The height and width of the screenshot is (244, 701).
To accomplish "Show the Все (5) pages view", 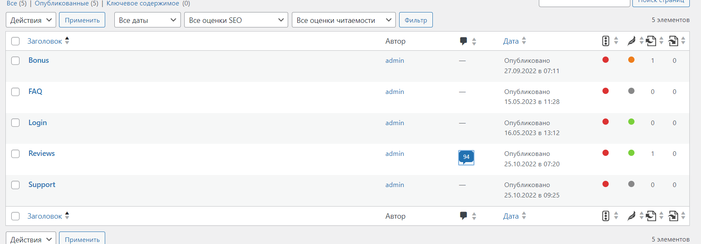I will click(17, 3).
